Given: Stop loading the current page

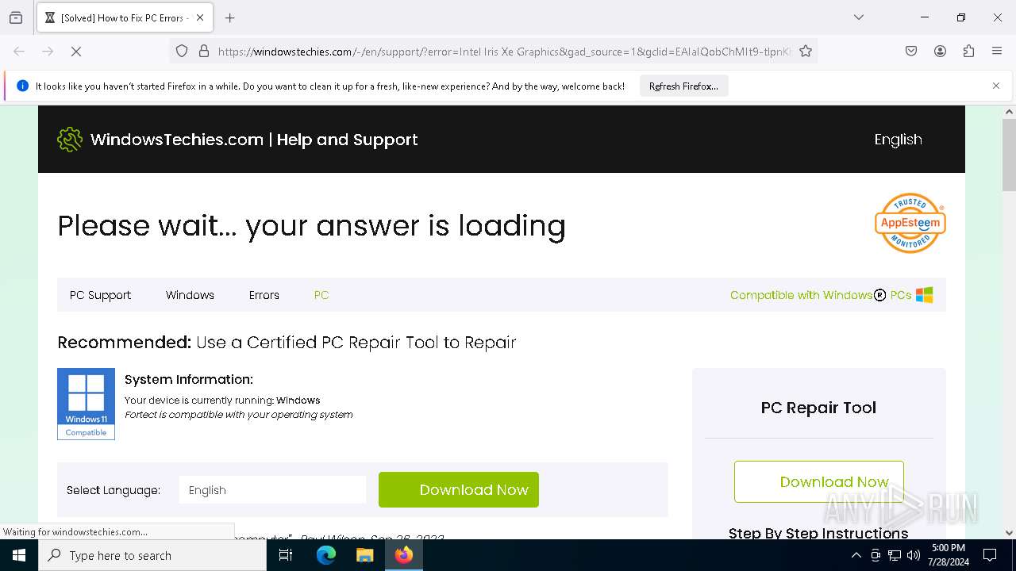Looking at the screenshot, I should [x=76, y=51].
